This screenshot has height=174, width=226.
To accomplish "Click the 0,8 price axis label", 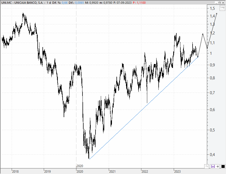I will (x=212, y=78).
